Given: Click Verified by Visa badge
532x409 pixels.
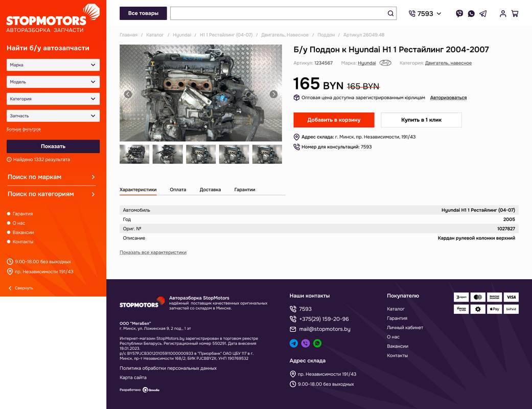Looking at the screenshot, I should tap(461, 309).
